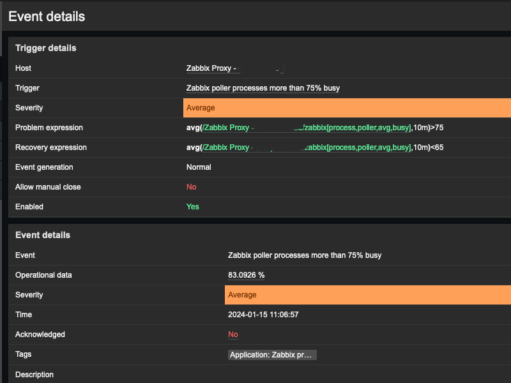Click the 'Time' row label
The height and width of the screenshot is (383, 511).
24,315
